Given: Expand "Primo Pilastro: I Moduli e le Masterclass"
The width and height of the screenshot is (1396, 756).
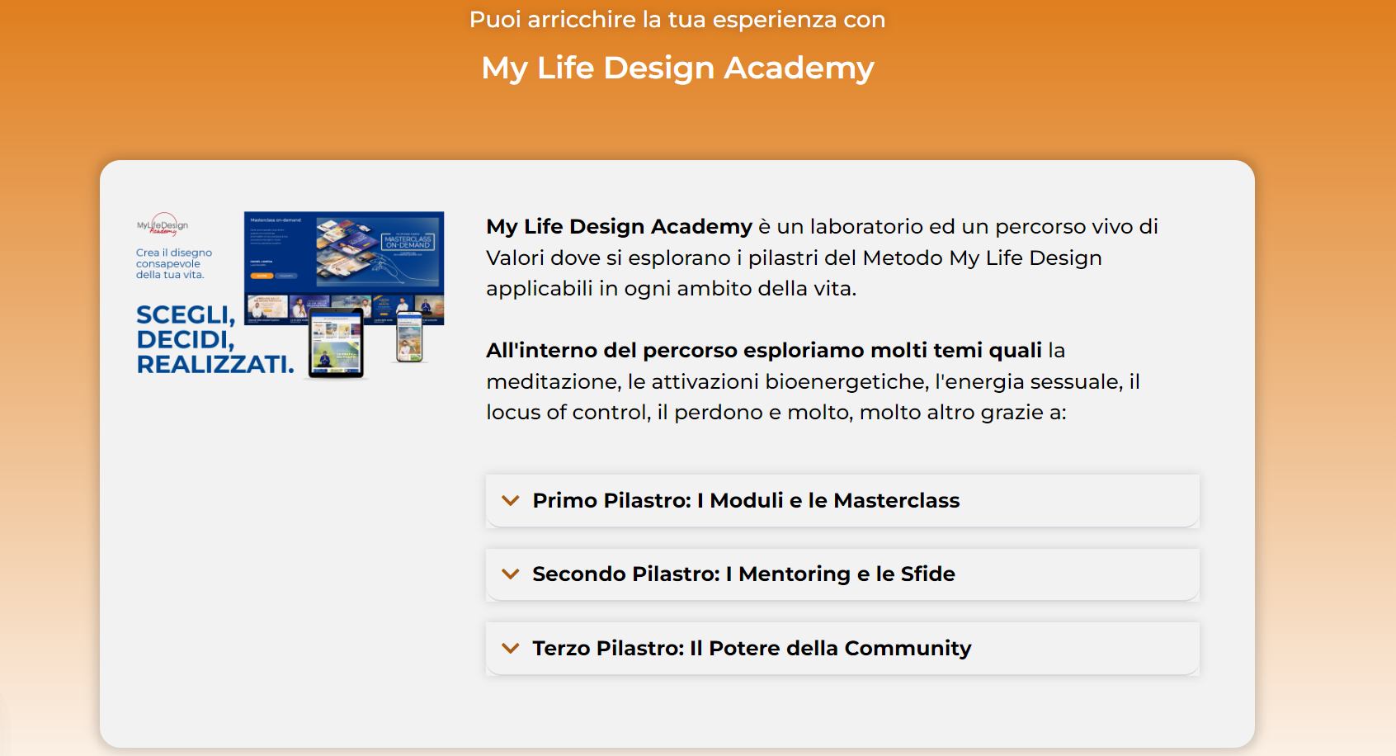Looking at the screenshot, I should (842, 500).
